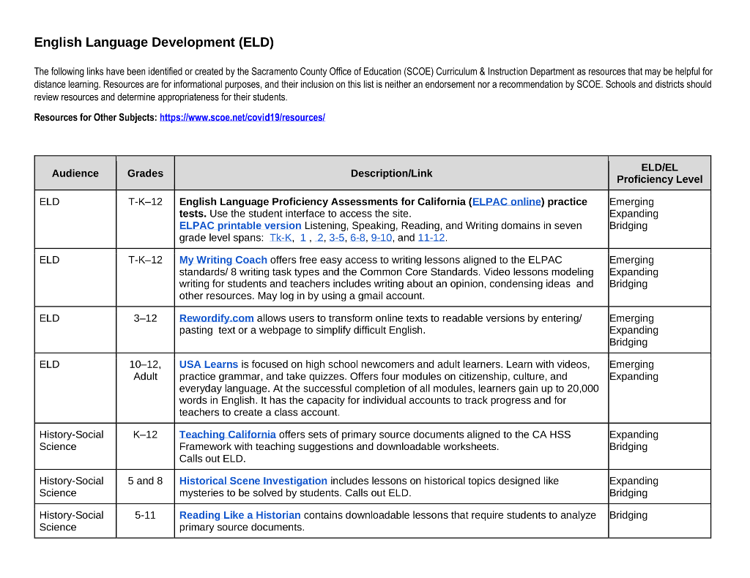This screenshot has height=578, width=750.
Task: Click Bridging level in Reading Like a Historian row
Action: tap(628, 515)
